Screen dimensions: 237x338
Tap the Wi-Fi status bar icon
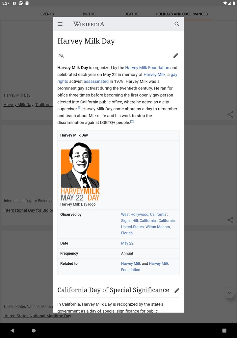coord(225,3)
